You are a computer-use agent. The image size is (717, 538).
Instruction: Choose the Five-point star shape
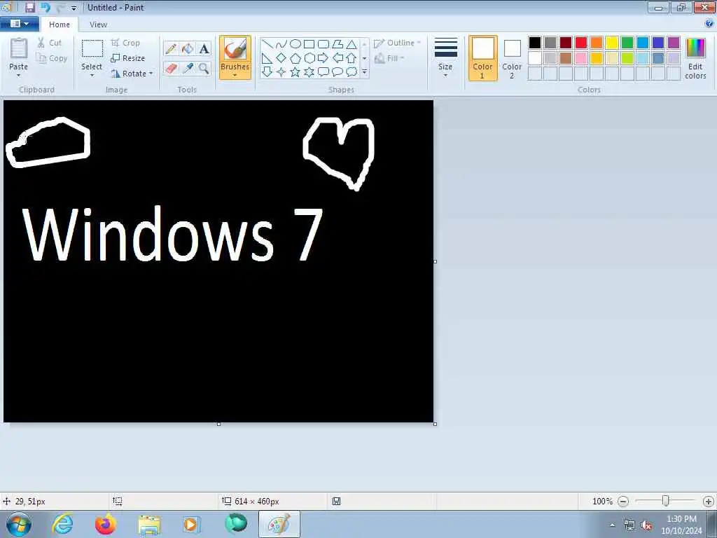pos(295,72)
